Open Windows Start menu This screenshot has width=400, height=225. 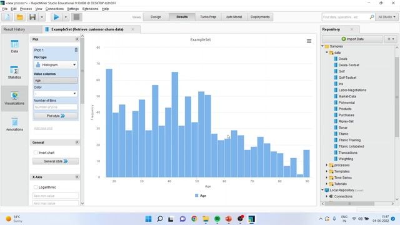tap(148, 219)
